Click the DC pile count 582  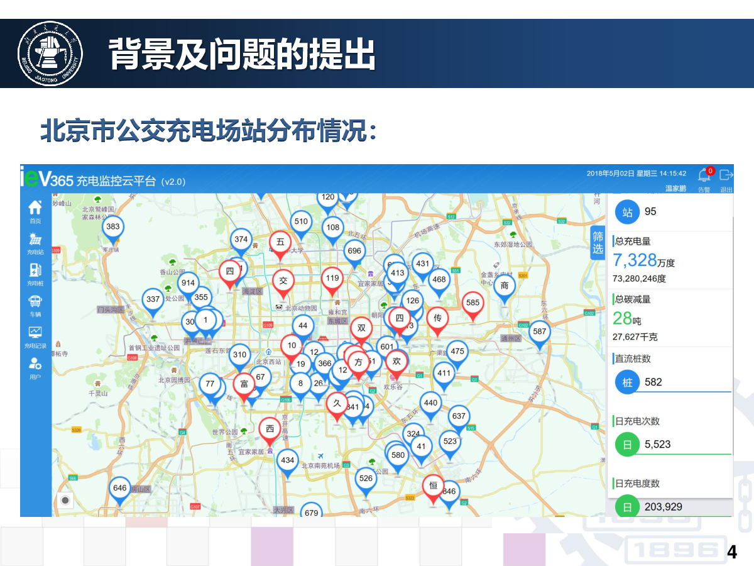pyautogui.click(x=653, y=382)
